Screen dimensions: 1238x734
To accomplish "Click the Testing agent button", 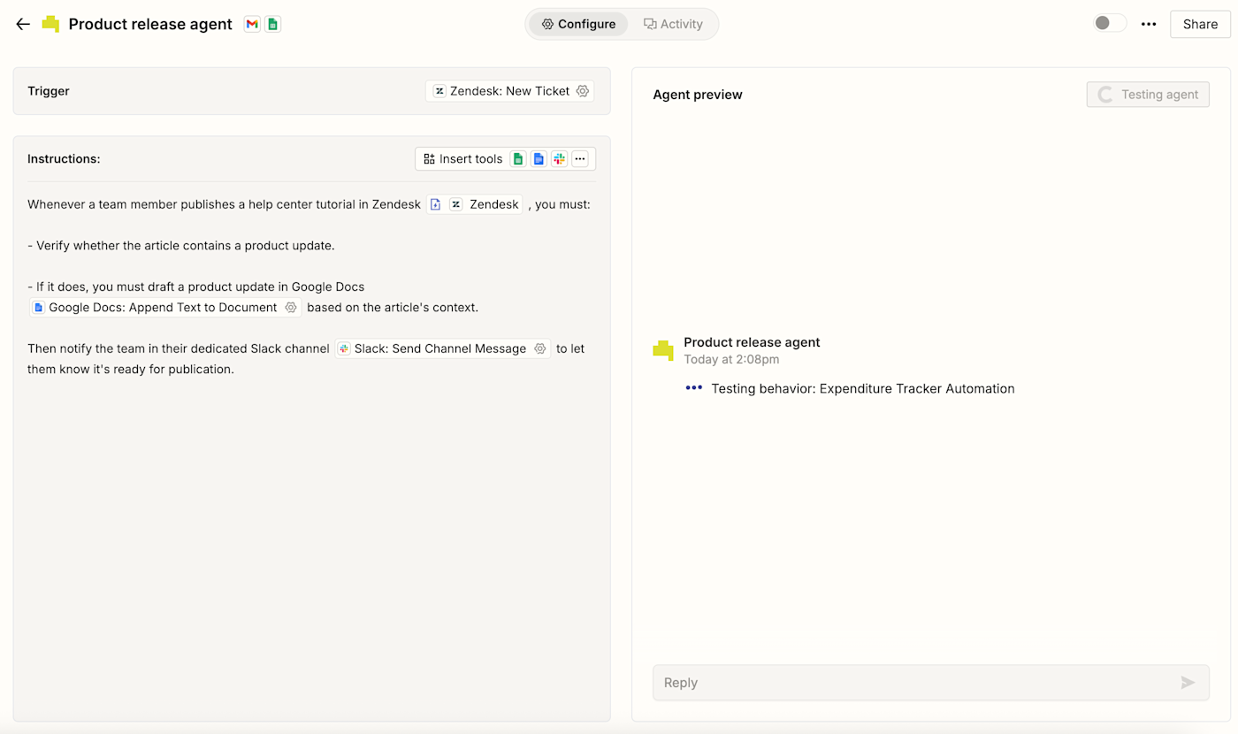I will [1148, 95].
